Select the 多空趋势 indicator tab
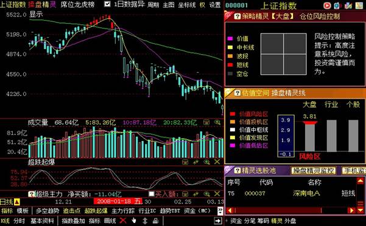 click(x=48, y=211)
